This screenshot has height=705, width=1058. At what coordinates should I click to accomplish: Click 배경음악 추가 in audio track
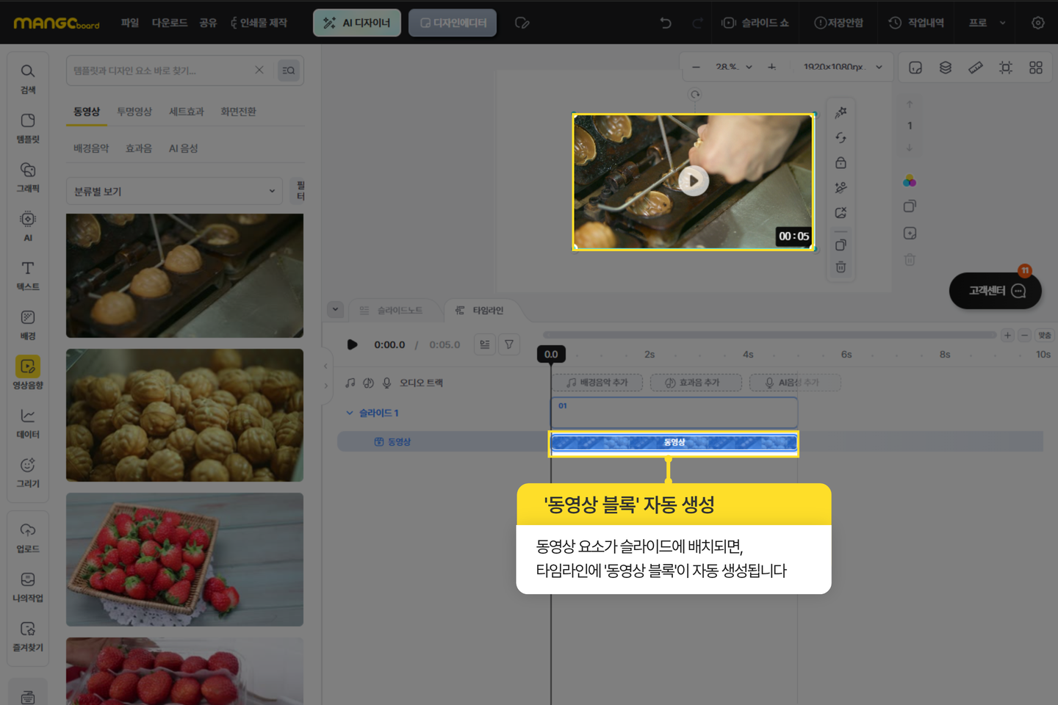597,383
